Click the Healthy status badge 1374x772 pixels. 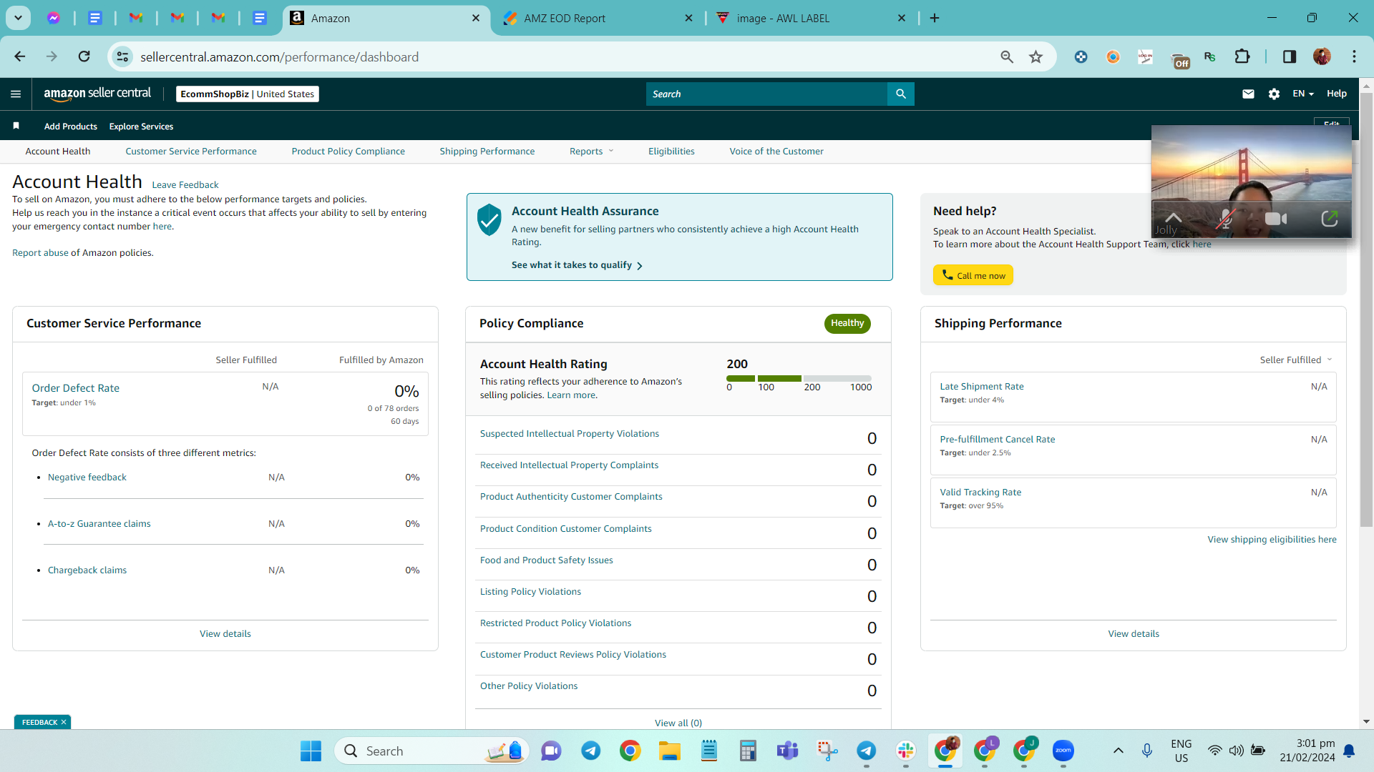coord(847,323)
